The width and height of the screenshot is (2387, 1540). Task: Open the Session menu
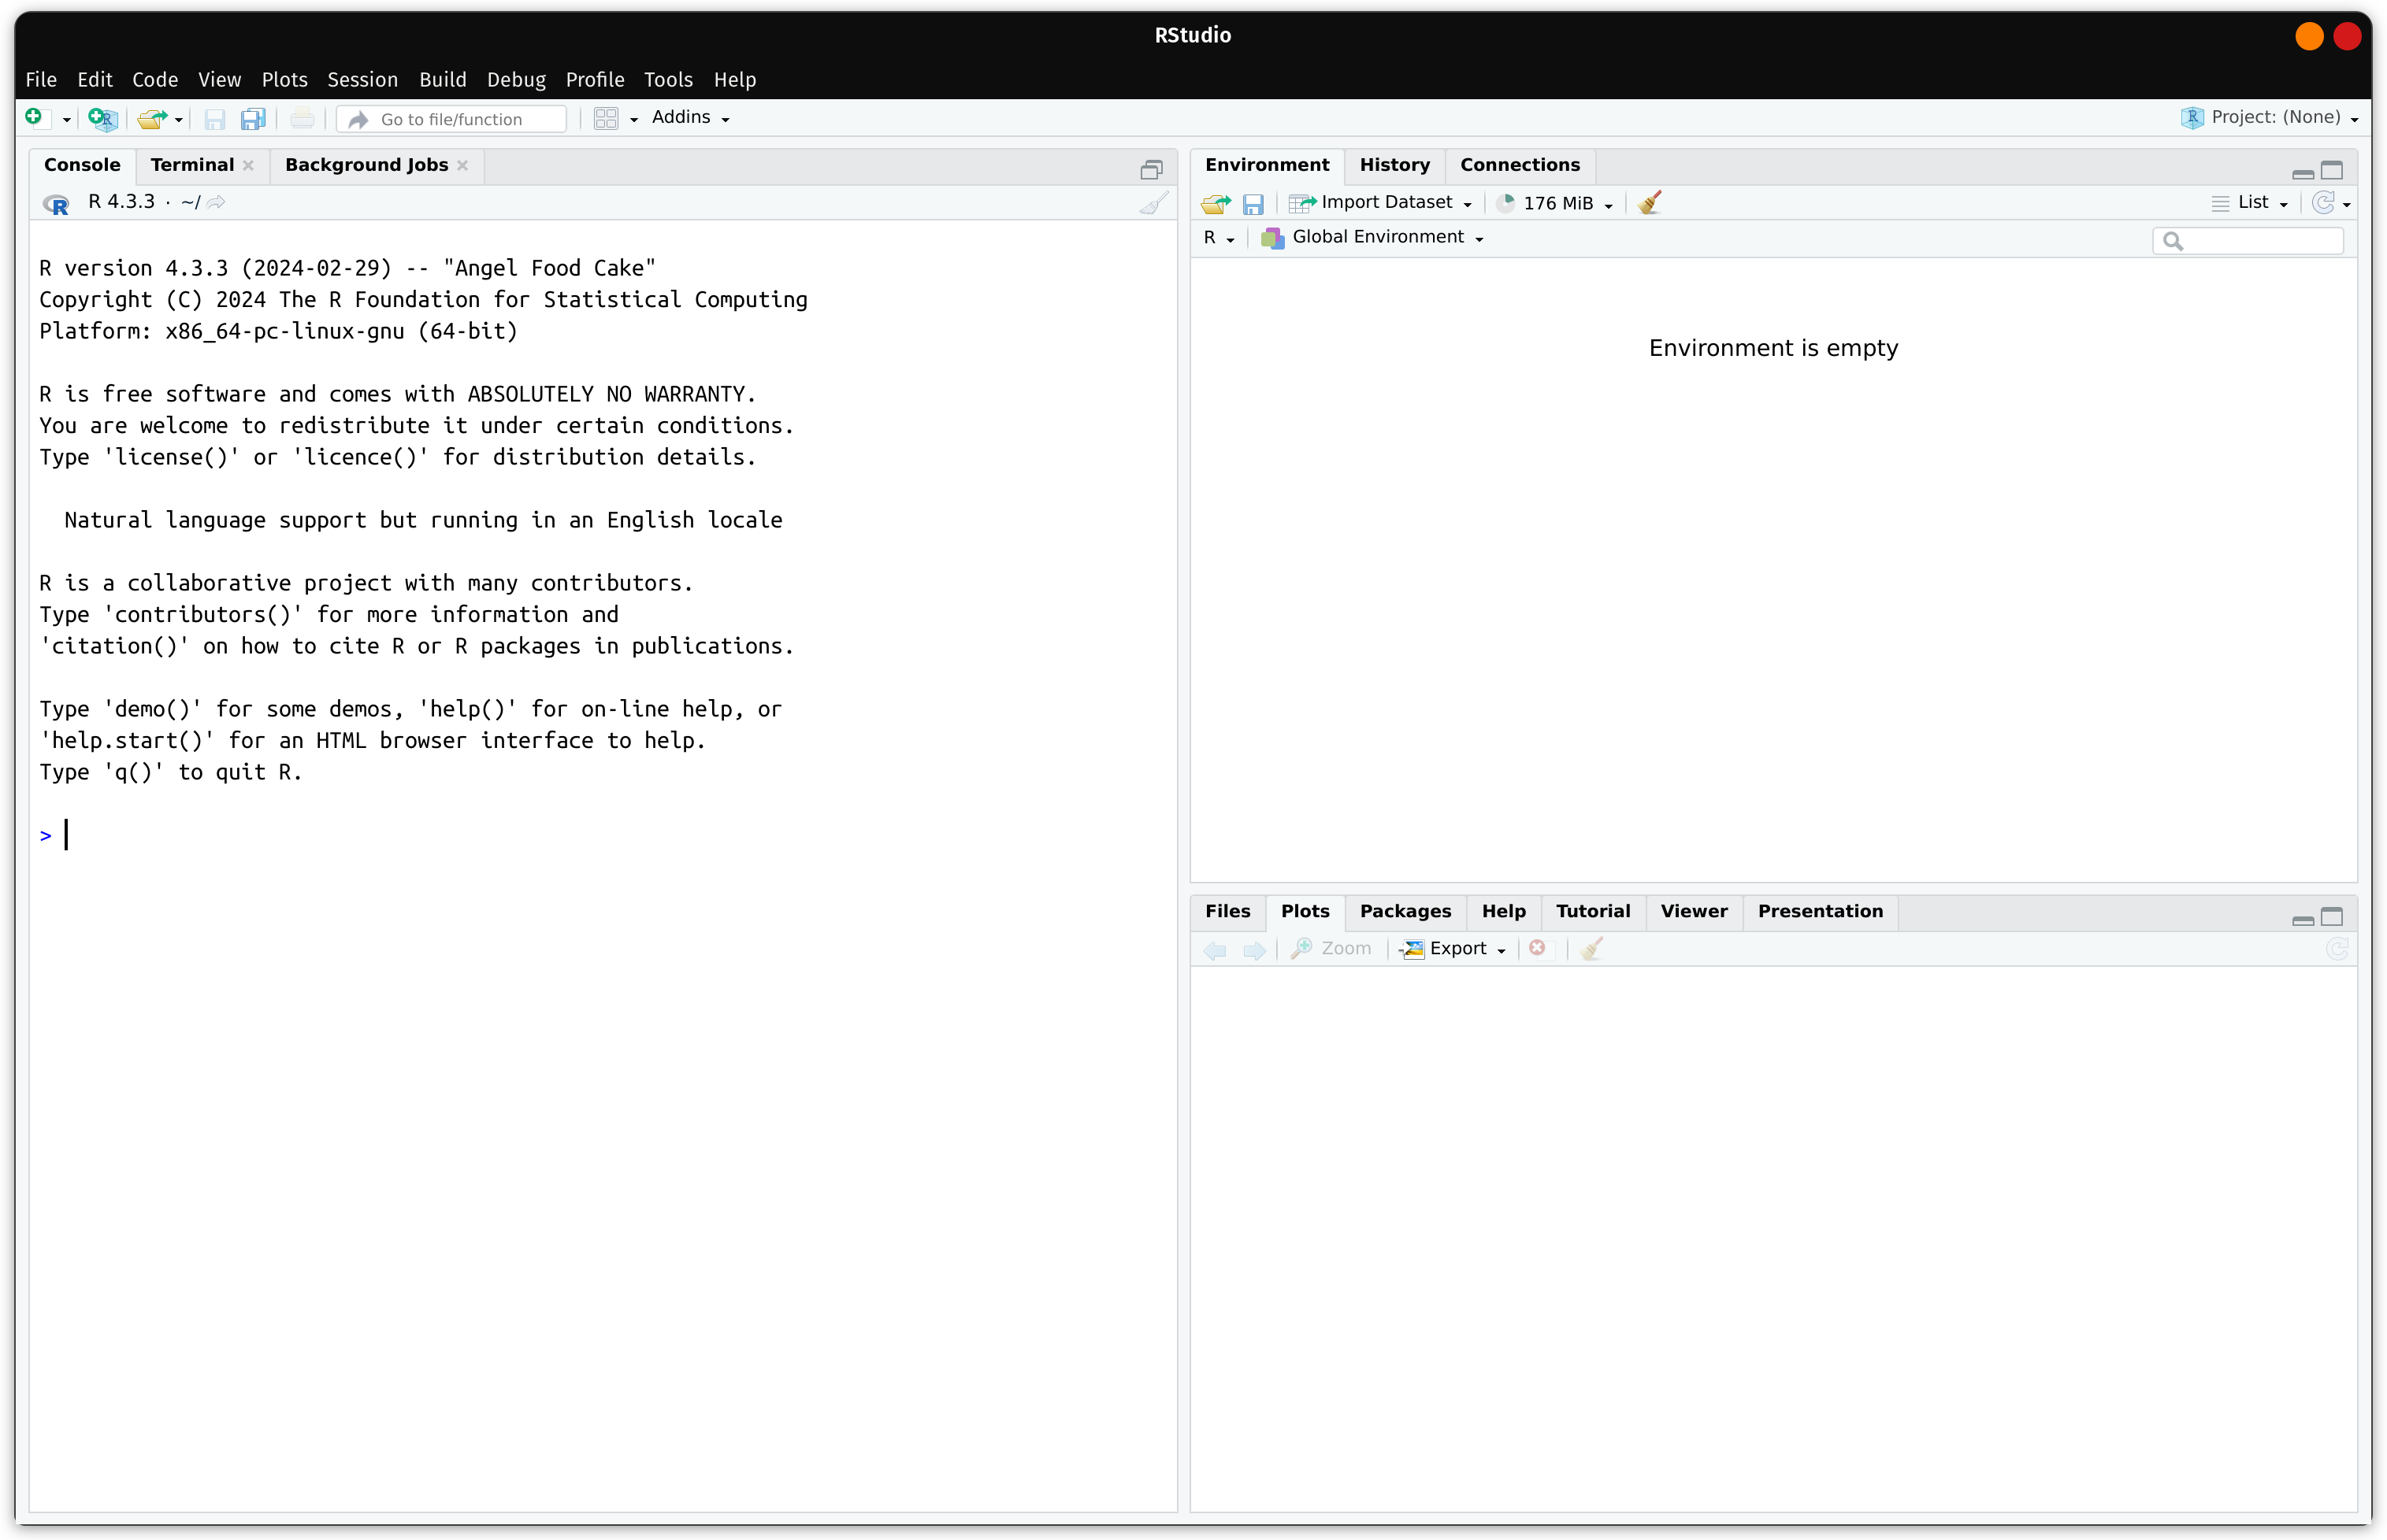pos(362,79)
